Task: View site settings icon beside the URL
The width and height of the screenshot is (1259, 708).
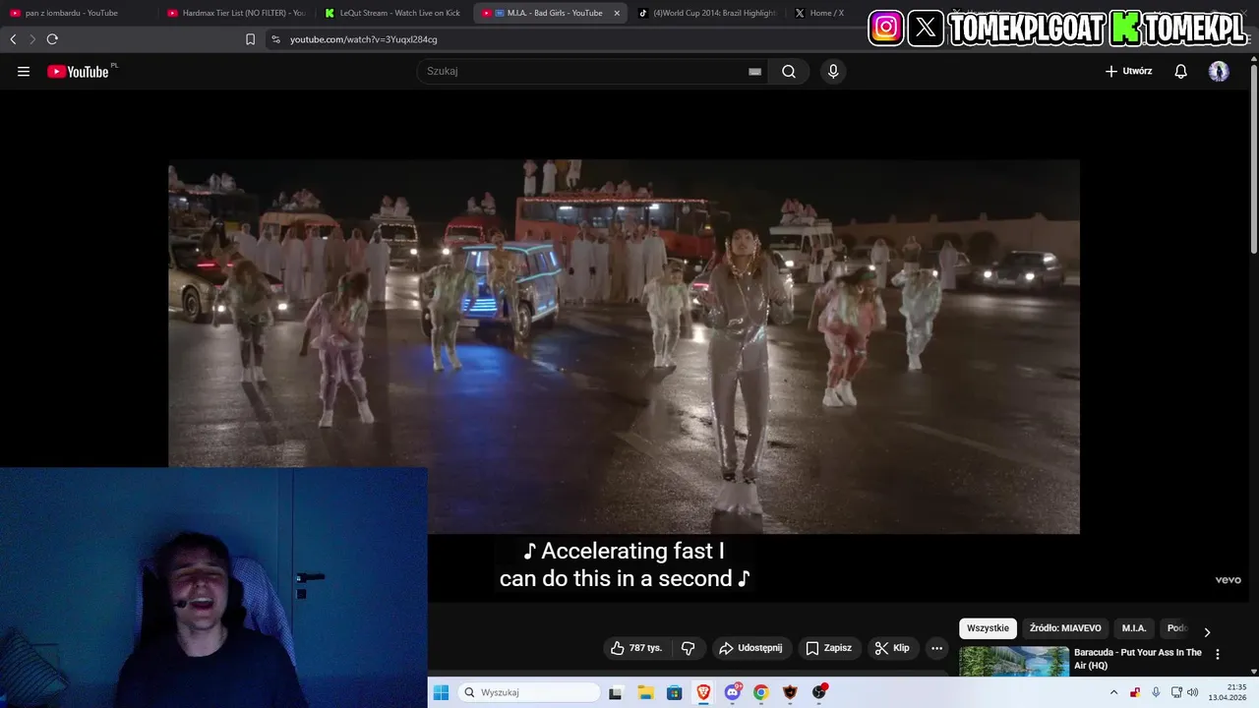Action: click(x=275, y=39)
